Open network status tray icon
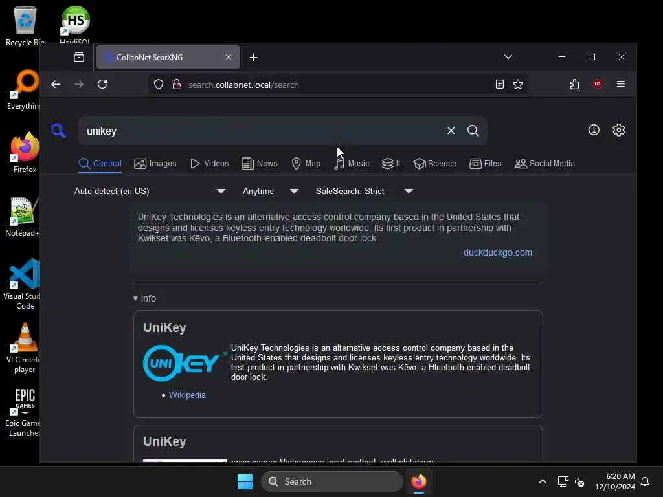Screen dimensions: 663x497 563,481
